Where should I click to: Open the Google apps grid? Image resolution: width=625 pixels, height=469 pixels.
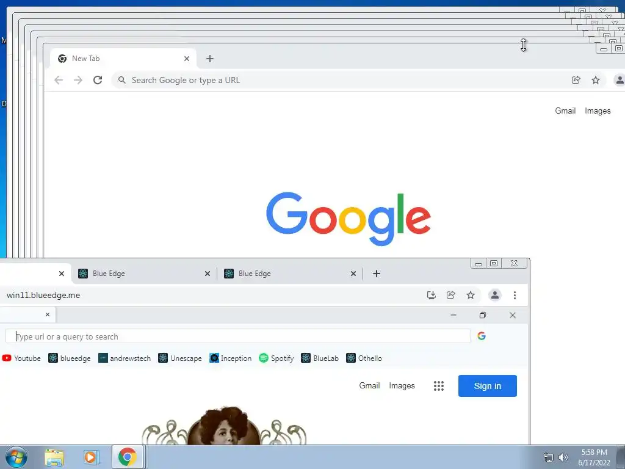pyautogui.click(x=438, y=386)
